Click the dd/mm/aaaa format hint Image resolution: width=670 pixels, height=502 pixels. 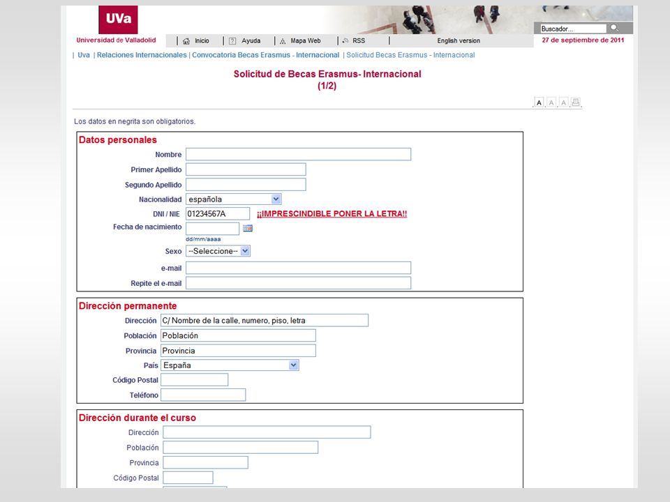tap(203, 239)
